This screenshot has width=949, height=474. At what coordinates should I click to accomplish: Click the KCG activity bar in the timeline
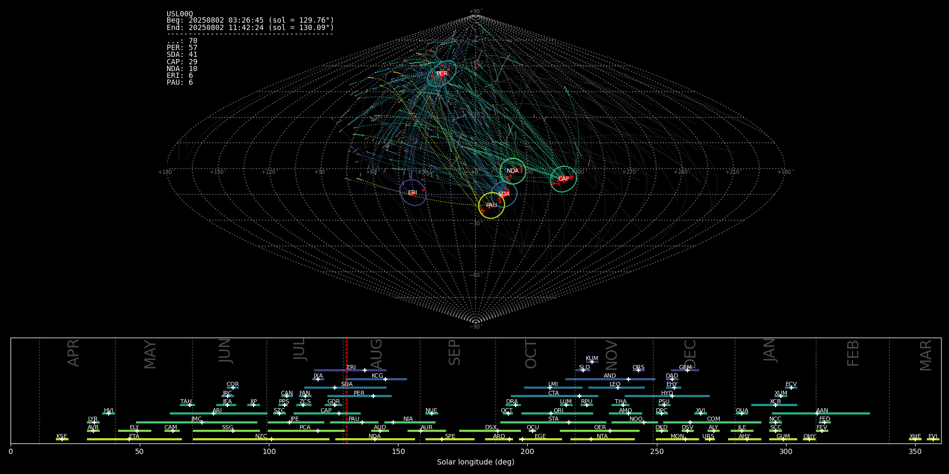click(x=376, y=379)
